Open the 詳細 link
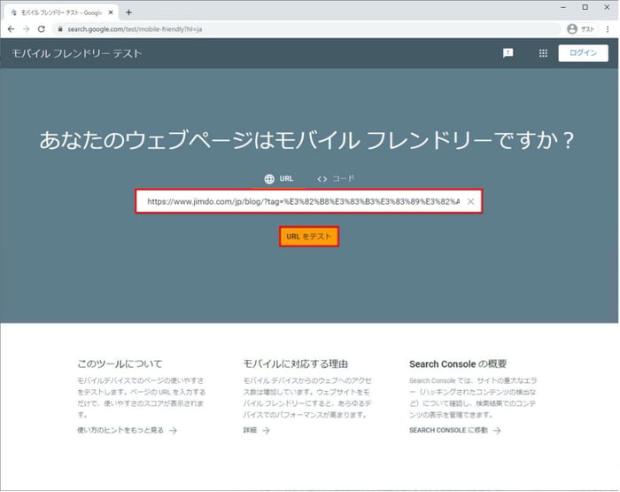This screenshot has height=492, width=620. (x=250, y=430)
